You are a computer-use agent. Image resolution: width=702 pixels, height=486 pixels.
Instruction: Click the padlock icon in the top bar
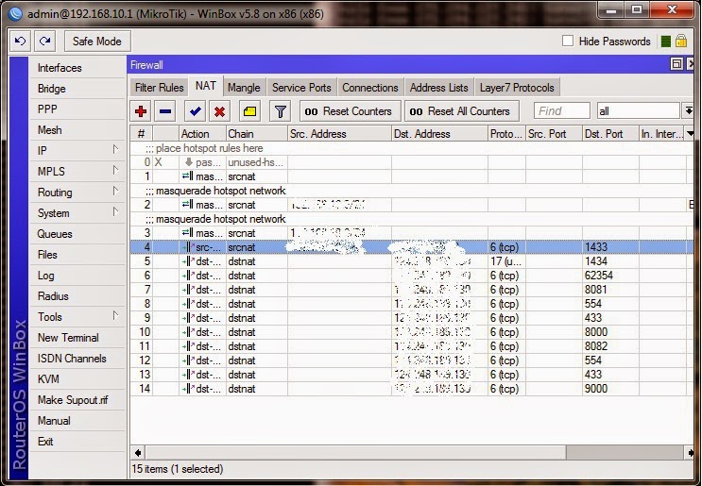681,42
